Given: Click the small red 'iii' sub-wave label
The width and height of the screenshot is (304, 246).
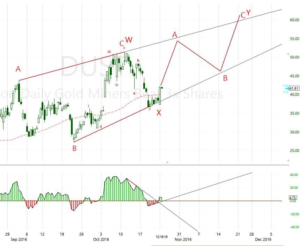Looking at the screenshot, I should (x=109, y=52).
